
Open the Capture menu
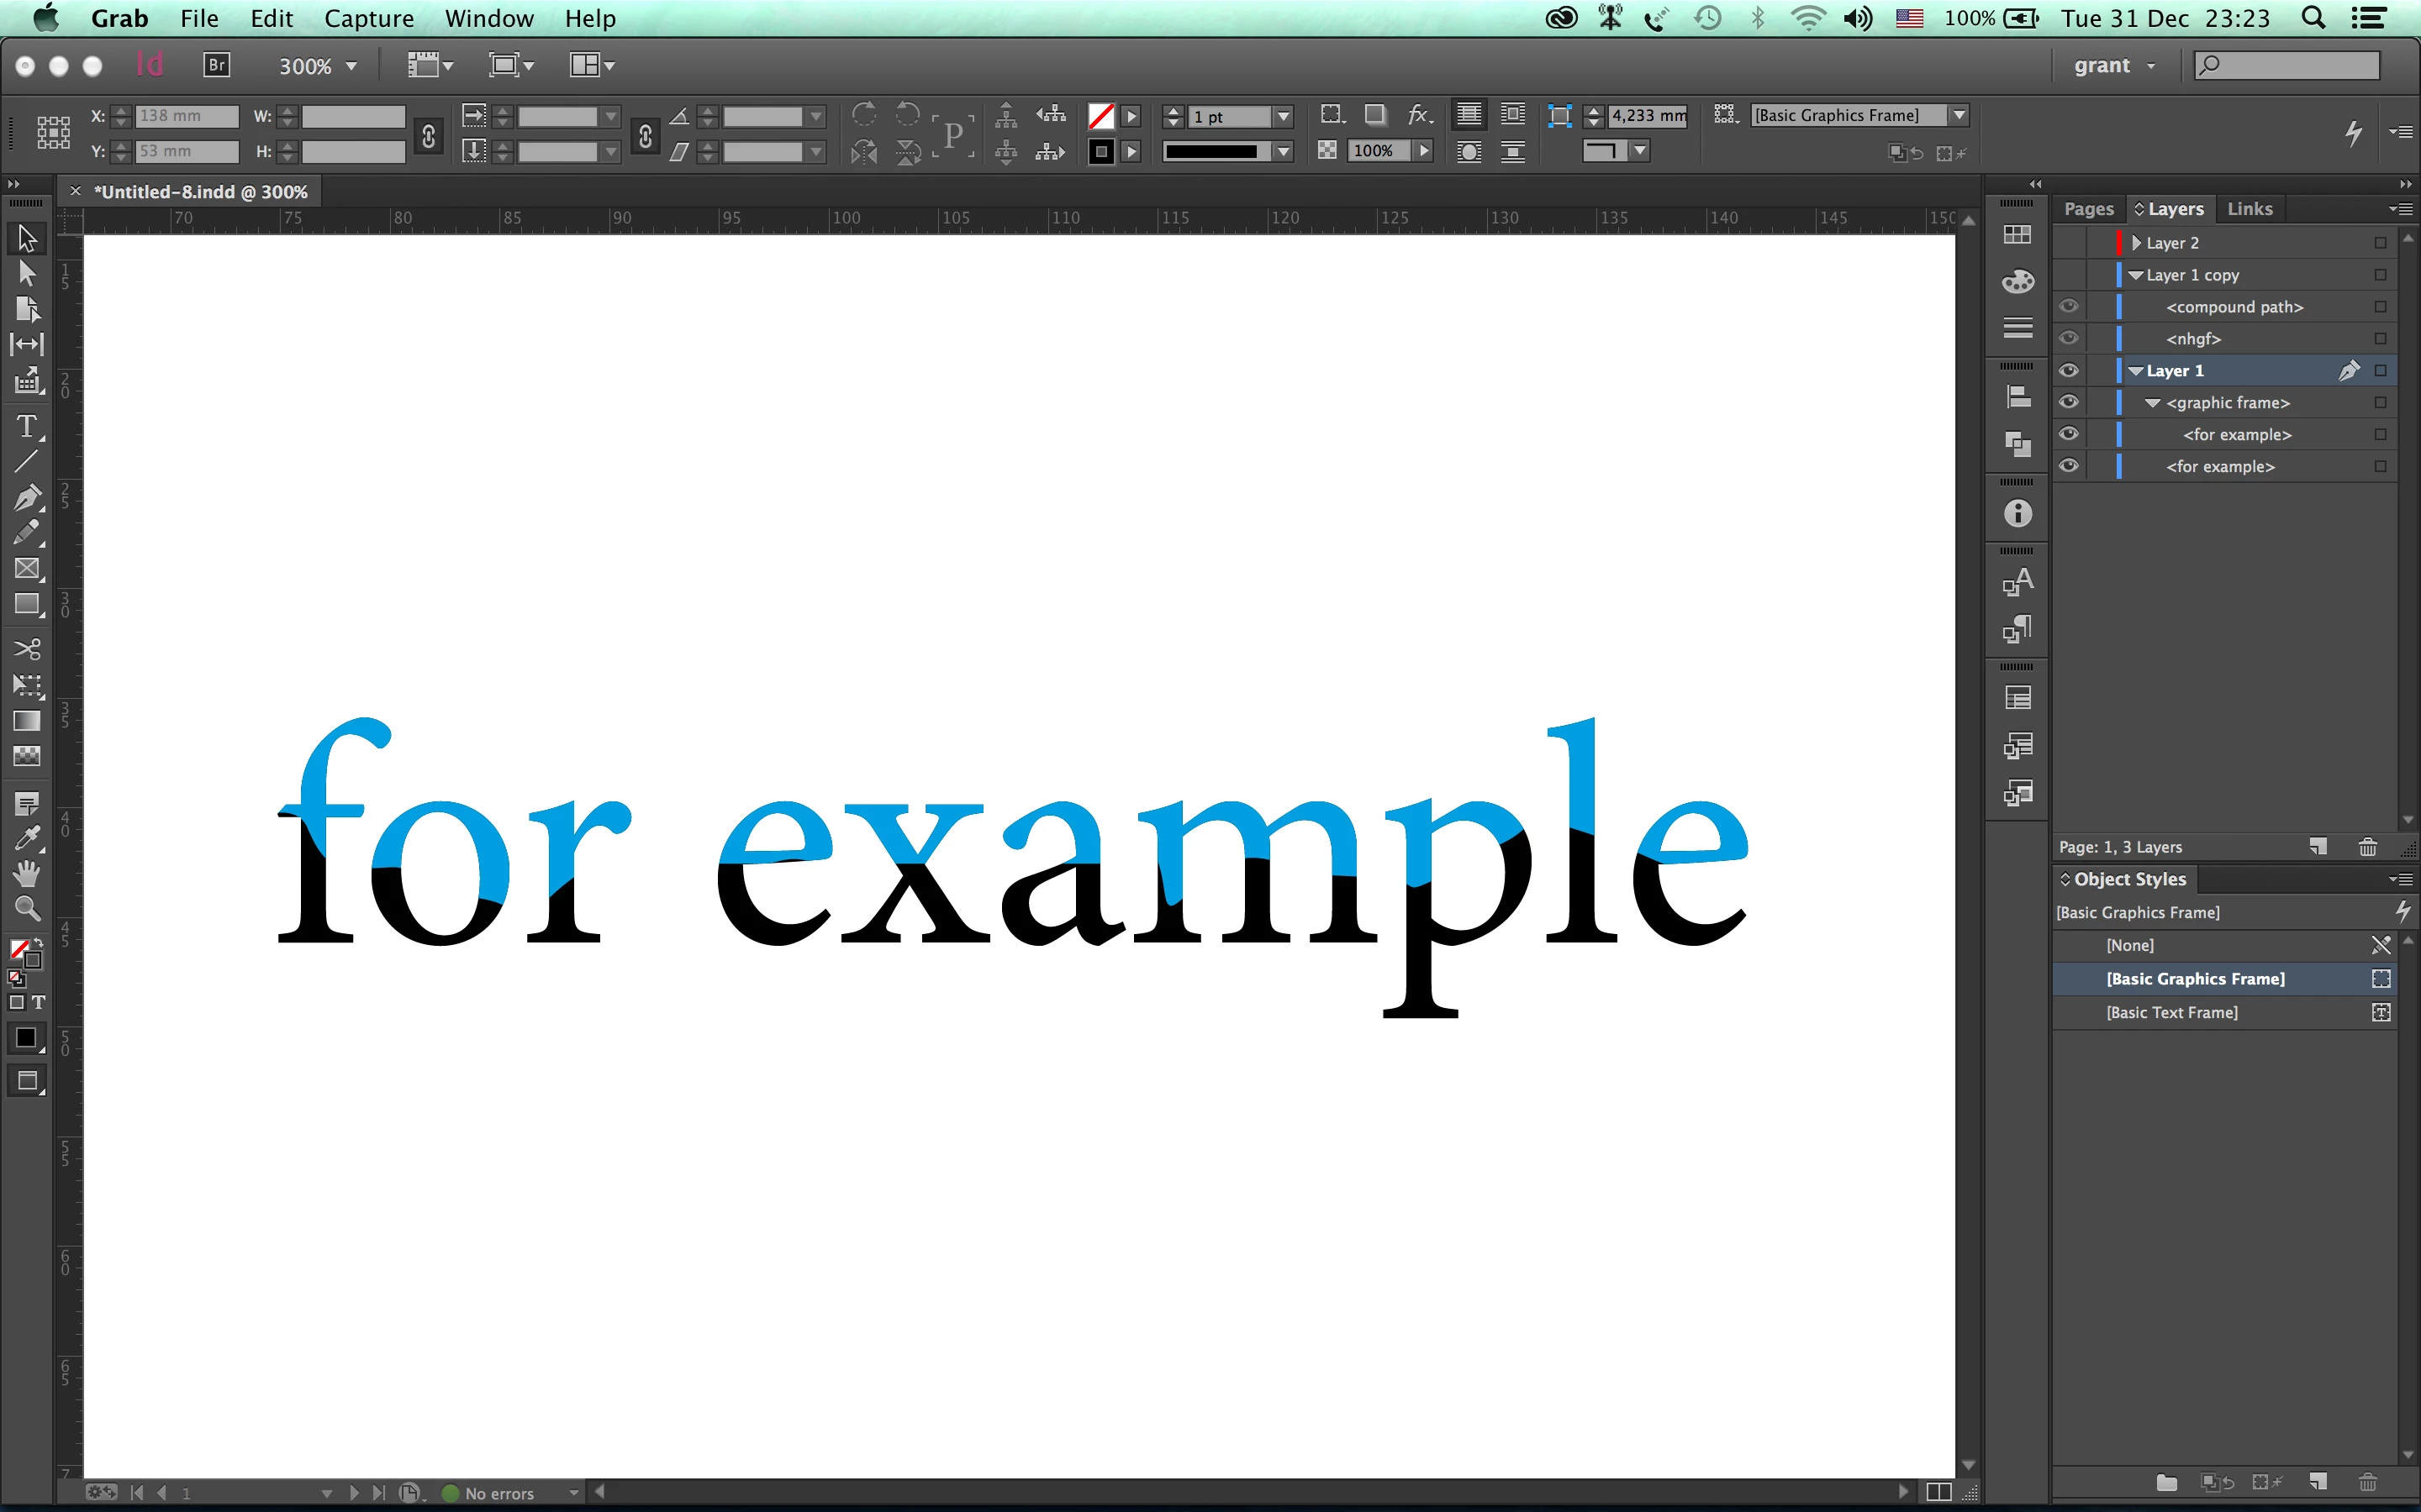tap(368, 18)
